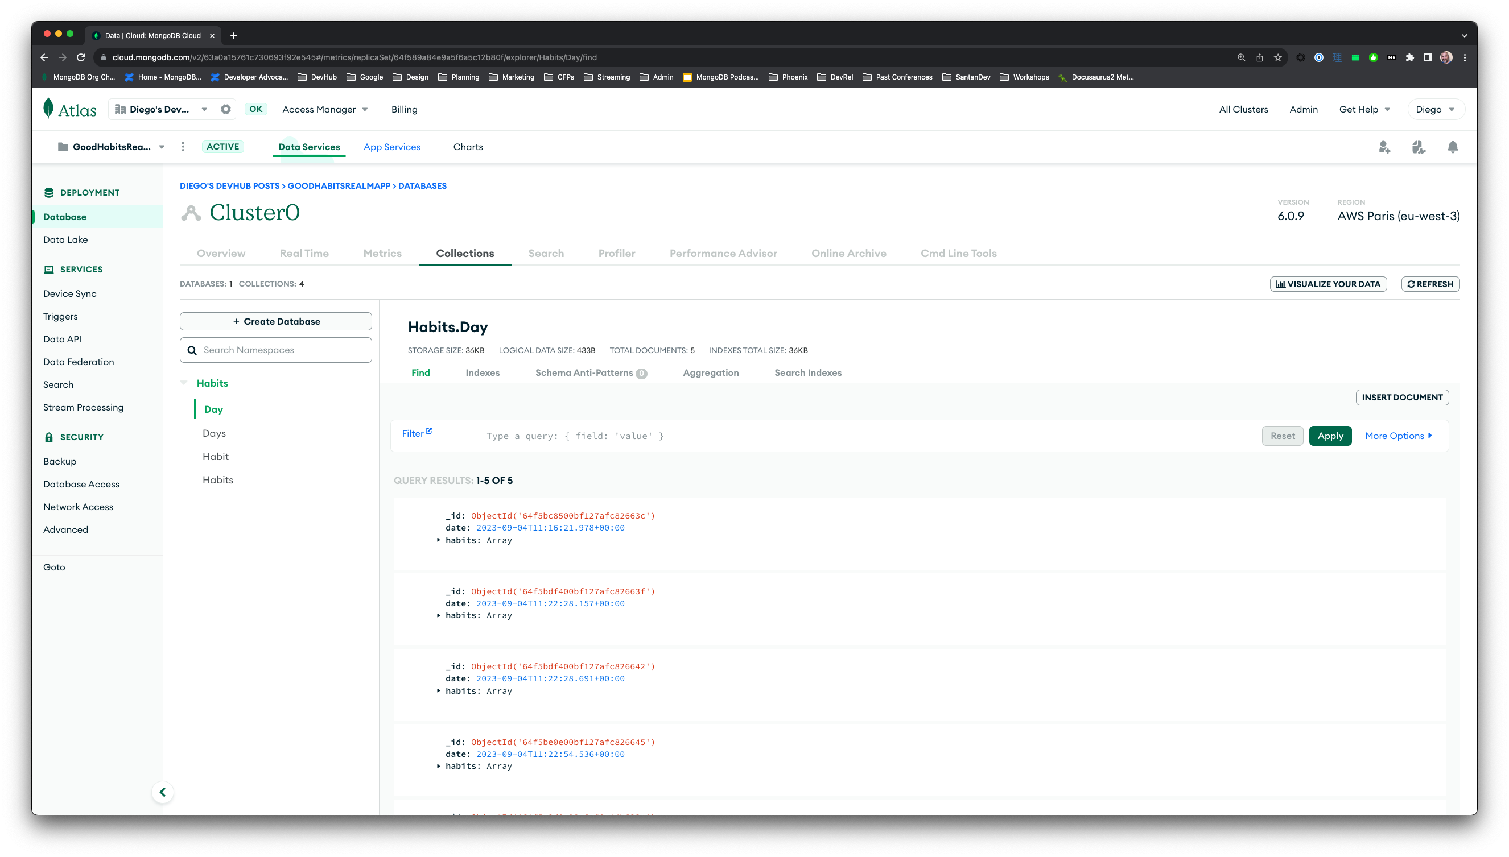Click the Services monitor icon
The width and height of the screenshot is (1509, 857).
[49, 269]
